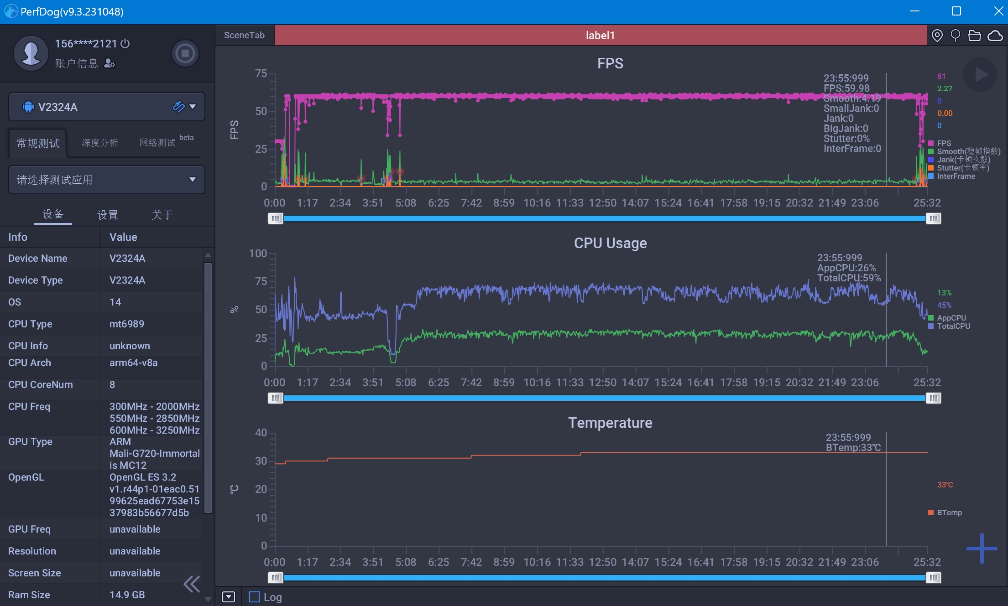Click the outlined marker pin icon

pyautogui.click(x=955, y=36)
